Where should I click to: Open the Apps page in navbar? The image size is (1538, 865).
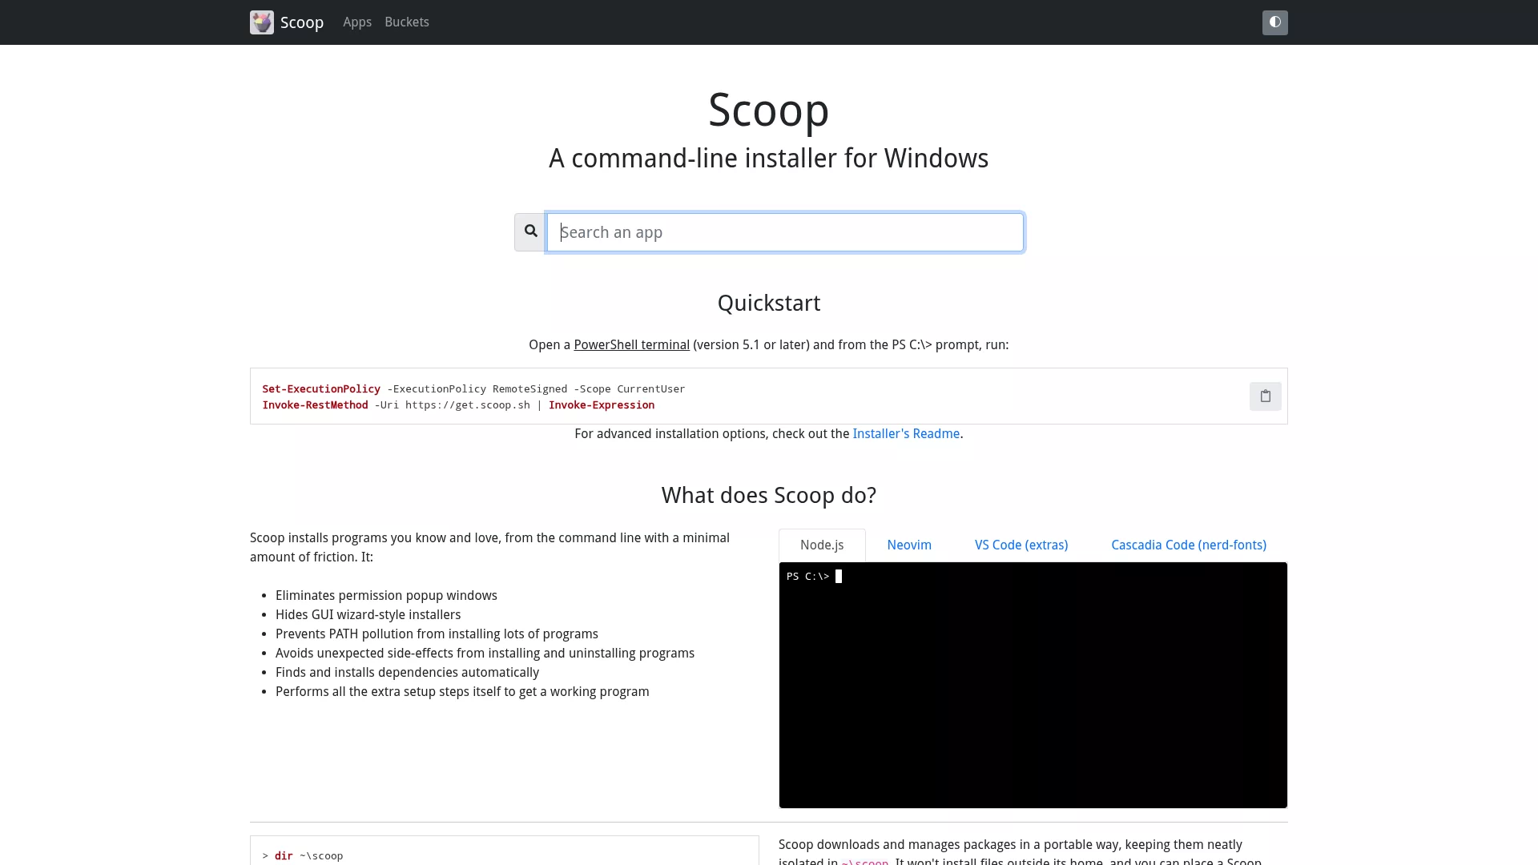[x=357, y=22]
